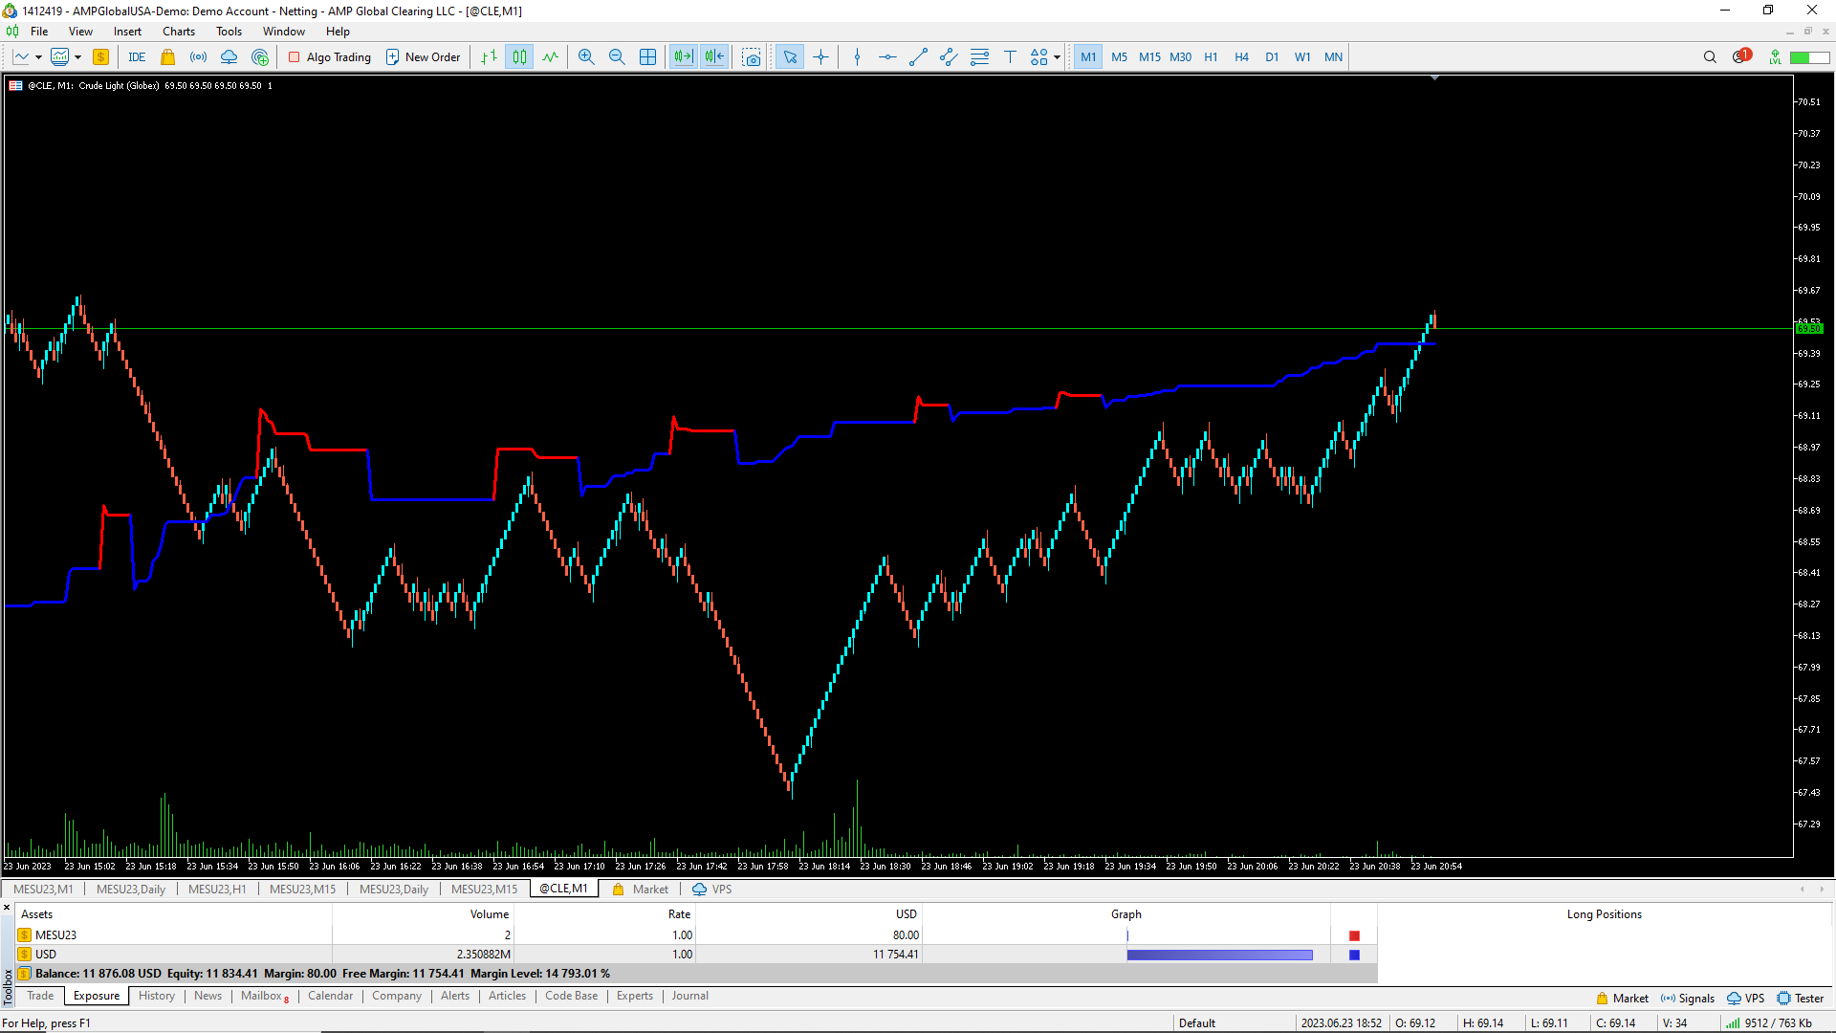The height and width of the screenshot is (1033, 1836).
Task: Take a chart screenshot with camera icon
Action: click(x=752, y=57)
